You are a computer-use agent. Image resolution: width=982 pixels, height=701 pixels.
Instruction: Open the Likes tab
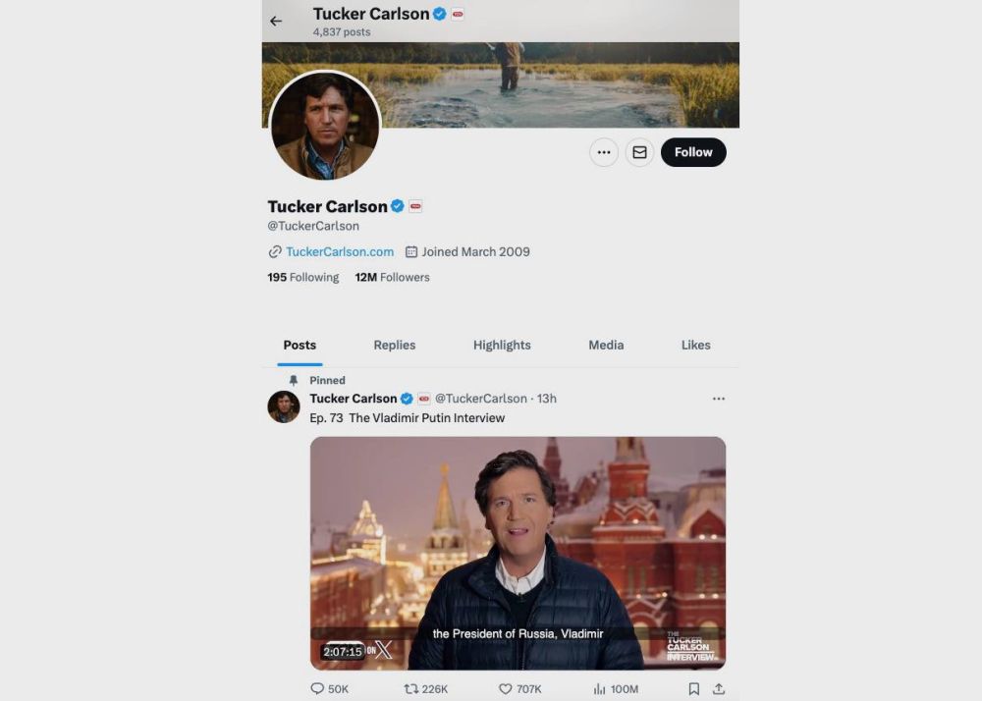[695, 345]
